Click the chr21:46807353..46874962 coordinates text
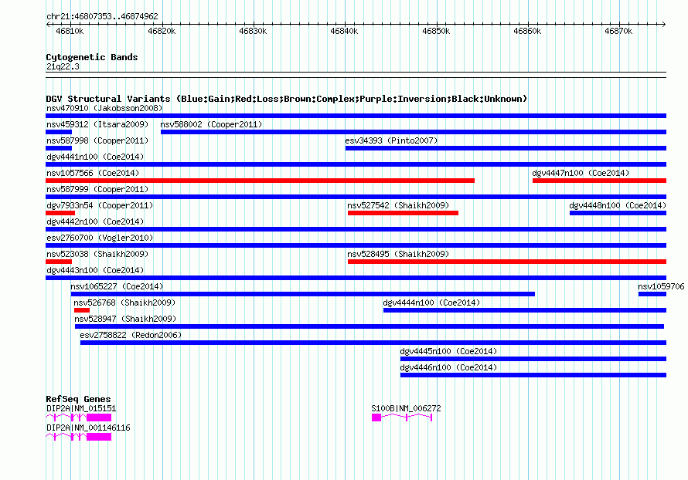This screenshot has width=688, height=480. (102, 16)
